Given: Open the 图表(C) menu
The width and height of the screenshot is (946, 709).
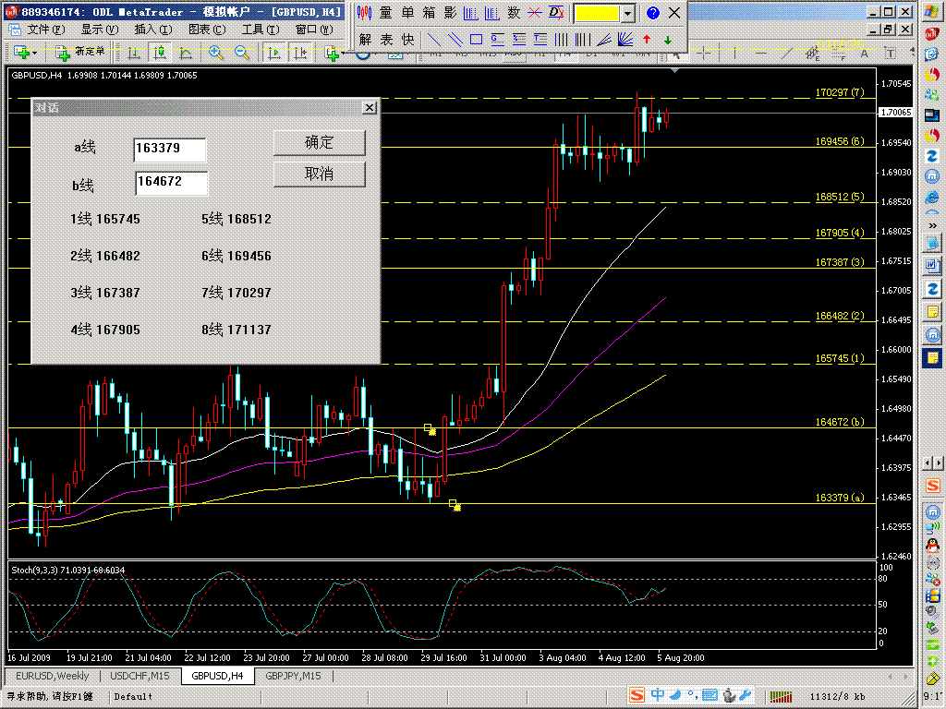Looking at the screenshot, I should pos(207,30).
